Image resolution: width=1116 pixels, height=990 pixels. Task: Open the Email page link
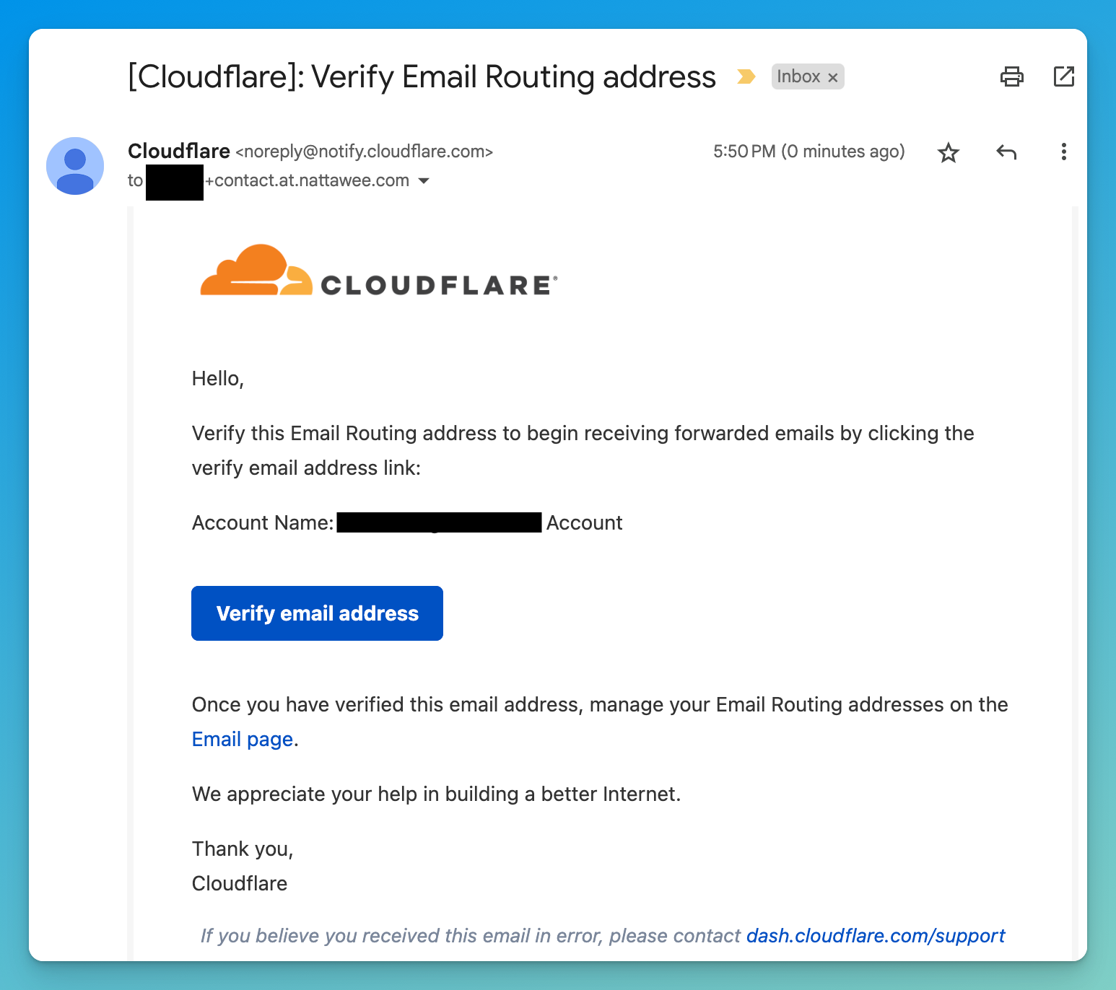click(x=242, y=739)
